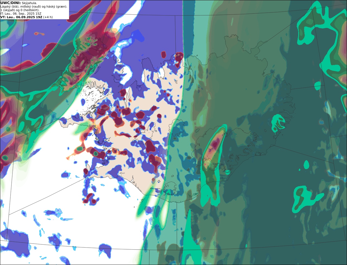
Task: Select the legend line "Lágský (blá), miðský (rauð) og háský (græn)."
Action: pyautogui.click(x=34, y=7)
